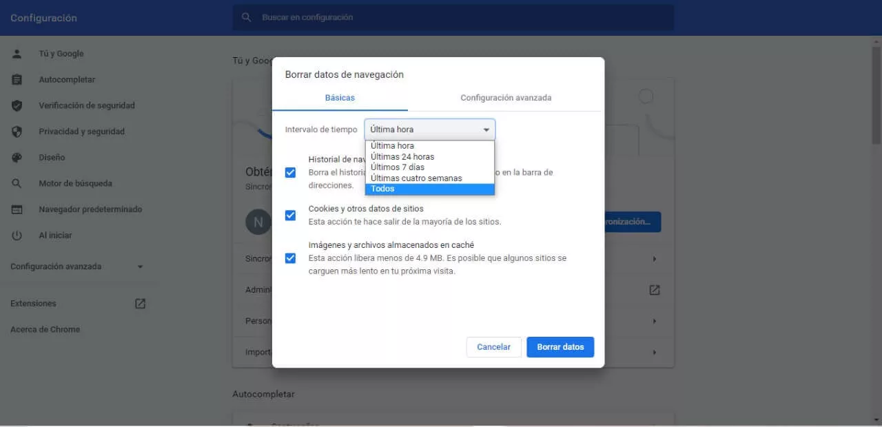Click the Borrar datos button
This screenshot has width=882, height=427.
coord(560,347)
